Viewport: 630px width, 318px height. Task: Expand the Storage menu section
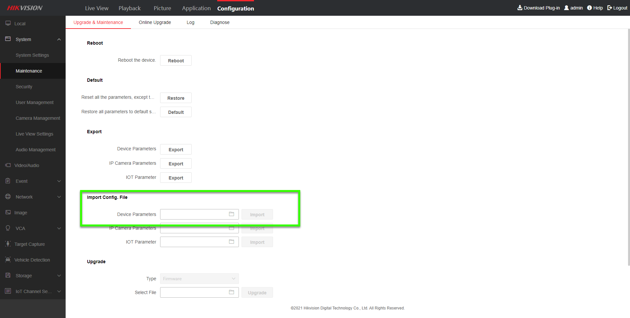tap(59, 276)
